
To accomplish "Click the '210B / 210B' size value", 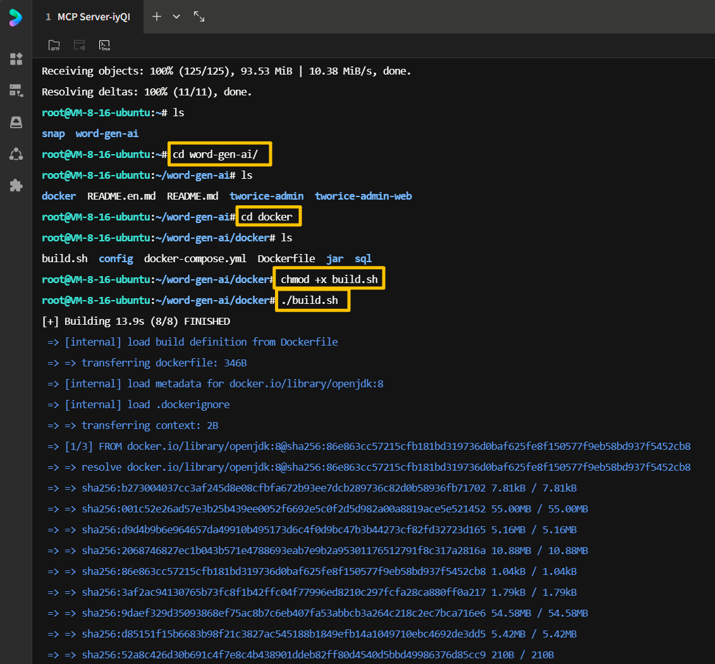I will 523,655.
